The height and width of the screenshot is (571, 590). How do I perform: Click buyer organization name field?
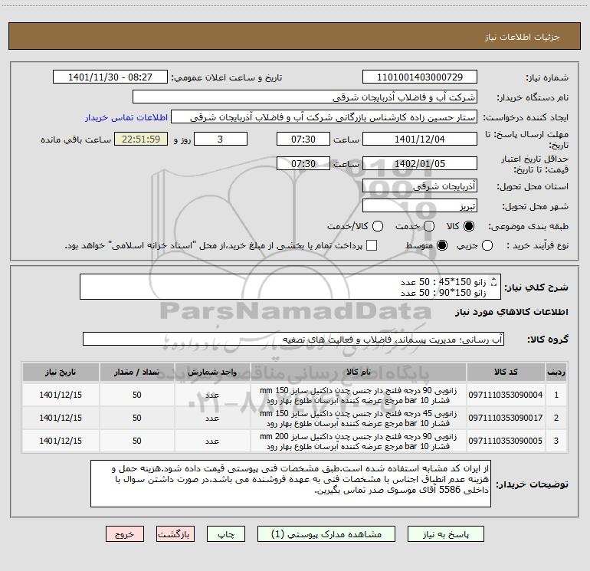tap(305, 97)
